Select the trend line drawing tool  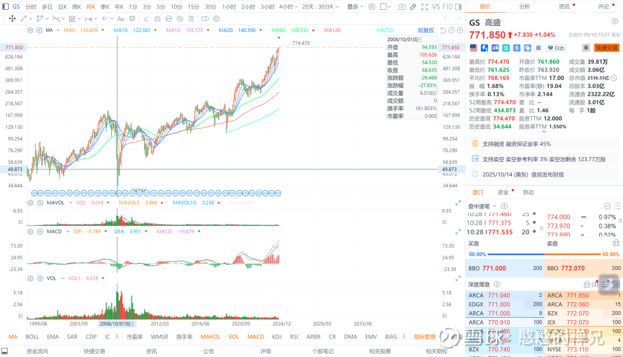(x=24, y=18)
